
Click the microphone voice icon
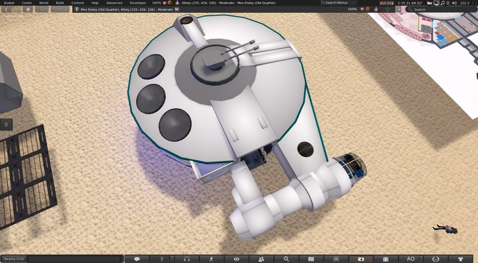[x=161, y=259]
